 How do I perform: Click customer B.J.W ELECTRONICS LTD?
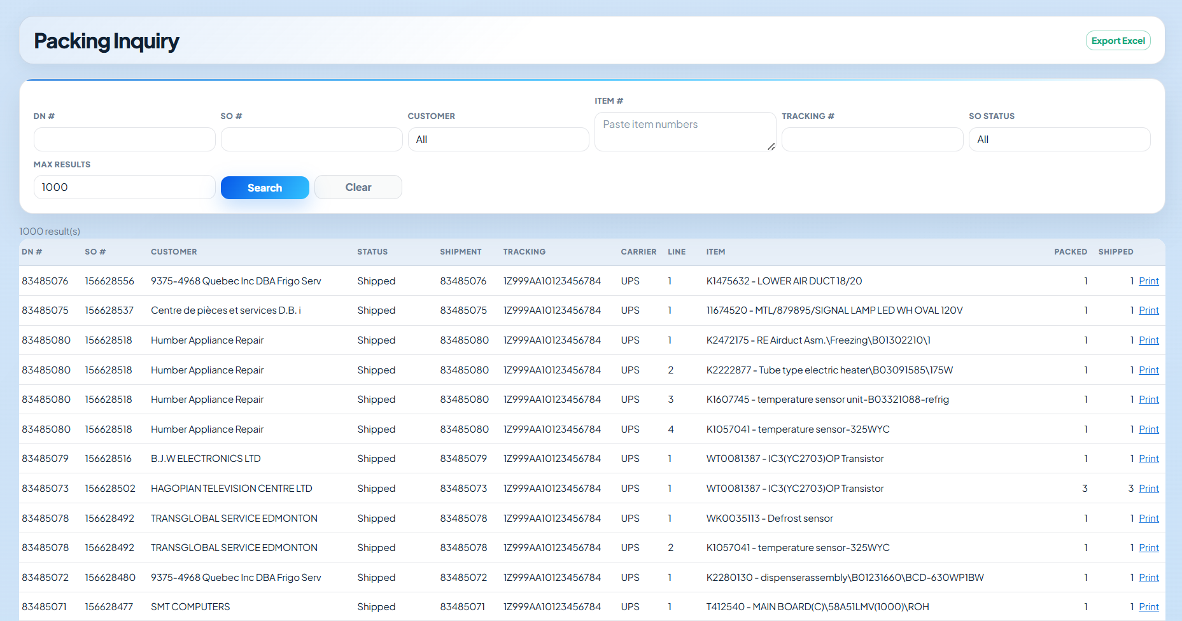pyautogui.click(x=206, y=459)
